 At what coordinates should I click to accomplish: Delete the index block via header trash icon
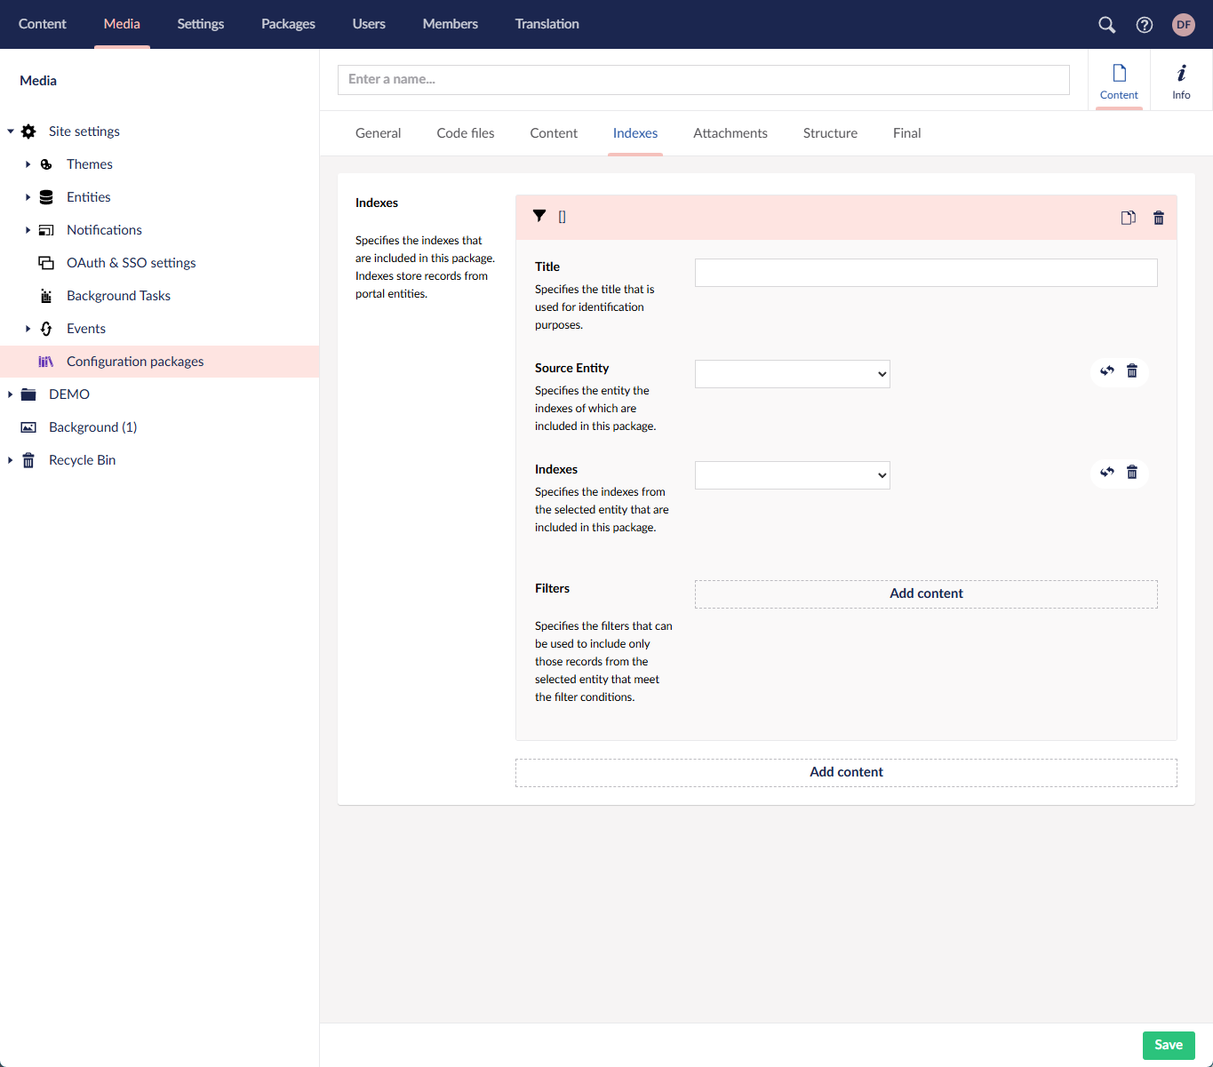[x=1159, y=218]
